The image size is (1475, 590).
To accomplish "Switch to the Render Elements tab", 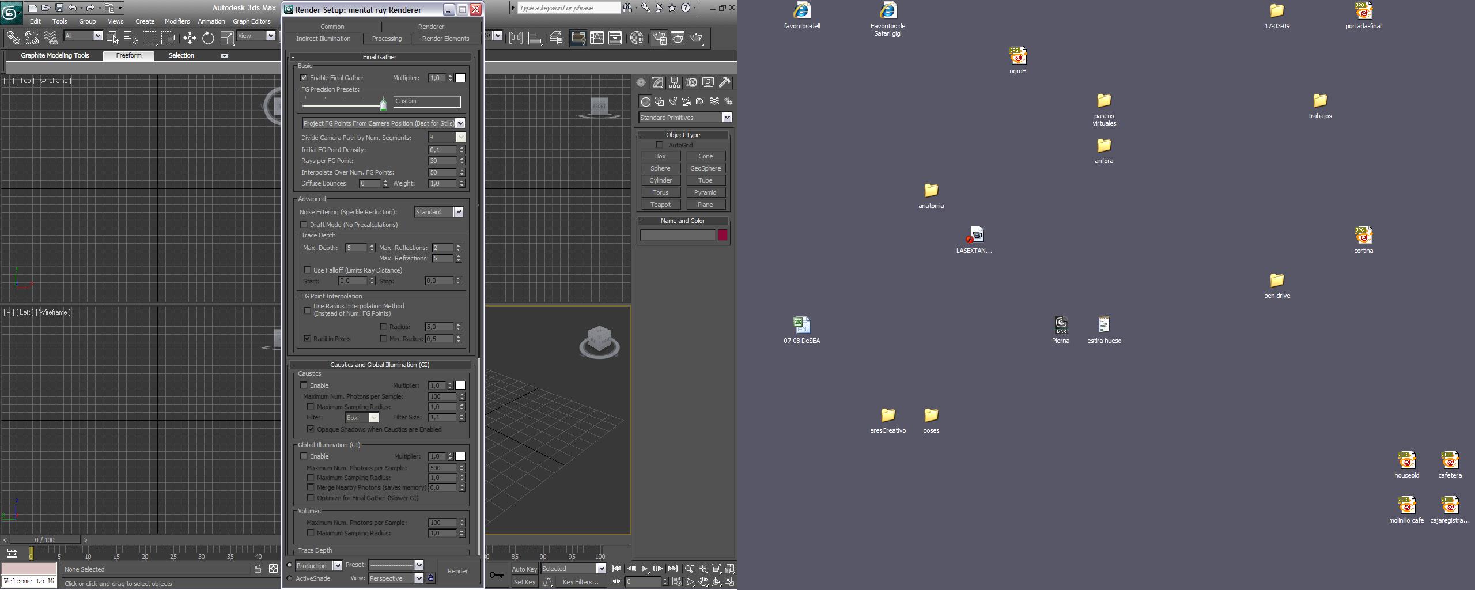I will [446, 39].
